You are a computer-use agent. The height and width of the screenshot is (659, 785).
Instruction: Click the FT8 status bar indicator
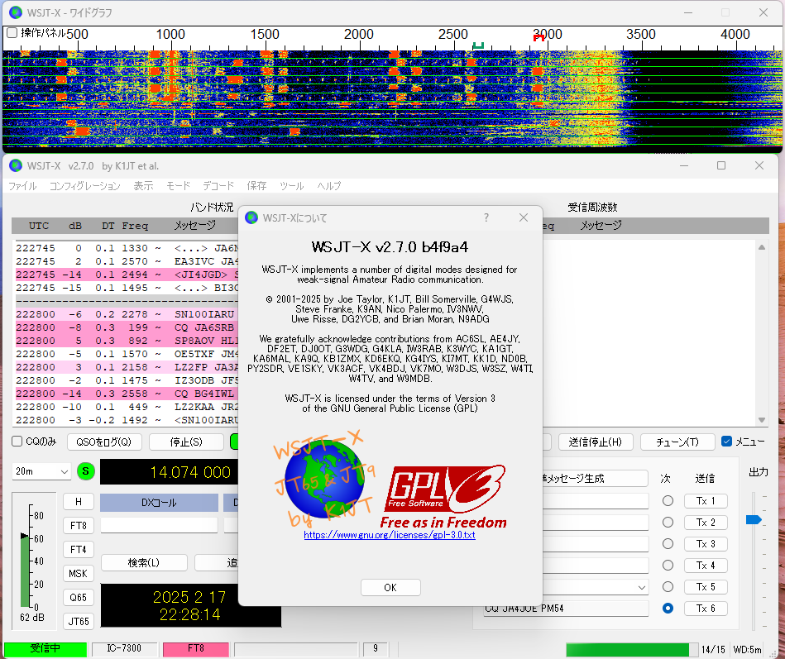[196, 649]
